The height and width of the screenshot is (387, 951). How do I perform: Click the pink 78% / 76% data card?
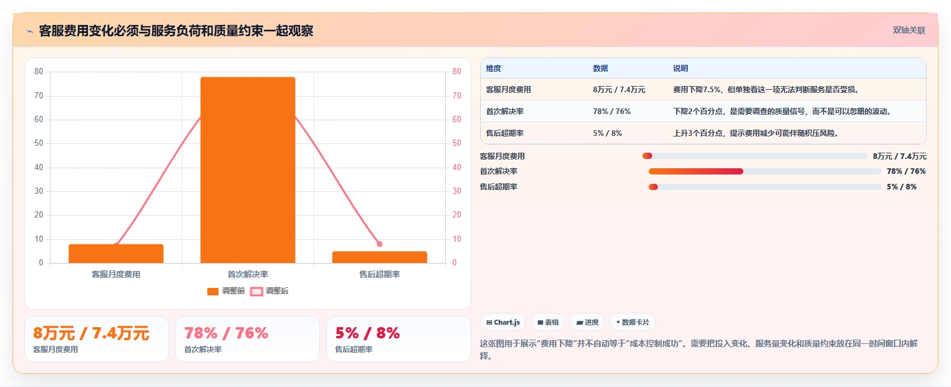pyautogui.click(x=248, y=339)
